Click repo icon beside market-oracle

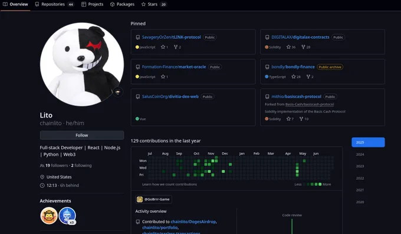[x=138, y=67]
